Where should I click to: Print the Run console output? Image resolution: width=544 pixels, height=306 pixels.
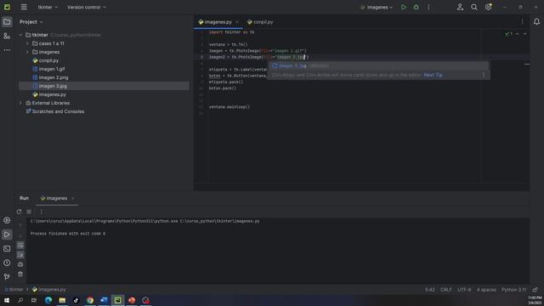click(20, 264)
